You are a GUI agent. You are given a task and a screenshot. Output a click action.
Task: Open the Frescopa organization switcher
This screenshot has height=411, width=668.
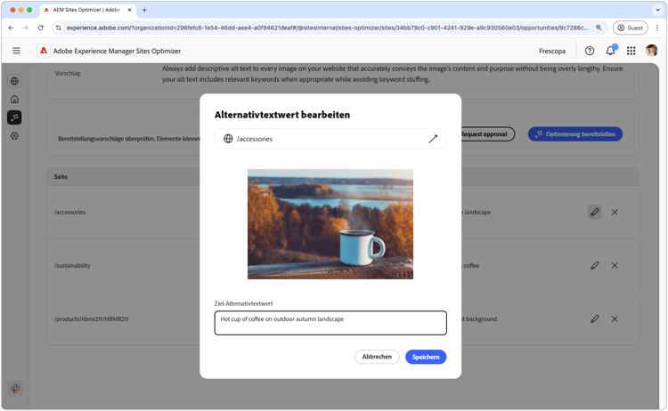(x=552, y=51)
